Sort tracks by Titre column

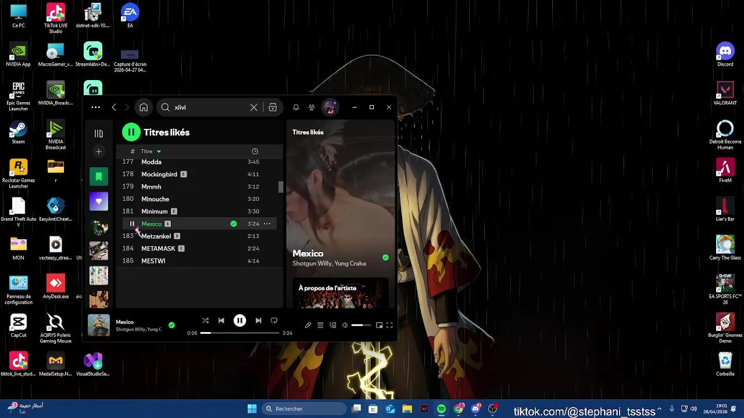151,152
